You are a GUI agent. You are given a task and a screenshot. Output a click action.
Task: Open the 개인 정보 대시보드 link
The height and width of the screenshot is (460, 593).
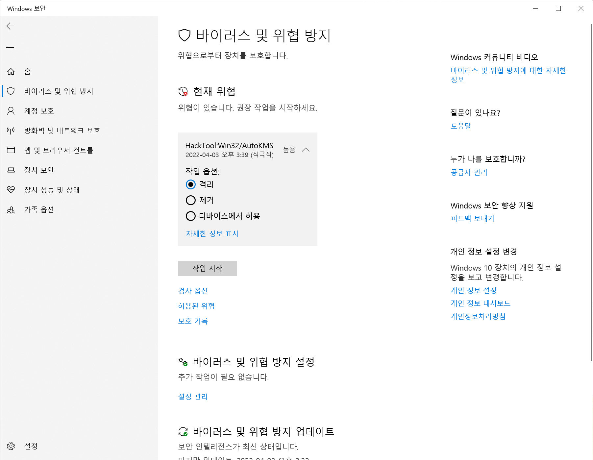click(x=481, y=303)
